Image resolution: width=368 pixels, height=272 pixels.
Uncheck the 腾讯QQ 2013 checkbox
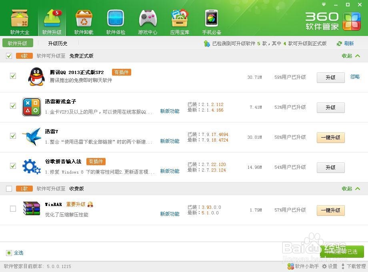[13, 76]
